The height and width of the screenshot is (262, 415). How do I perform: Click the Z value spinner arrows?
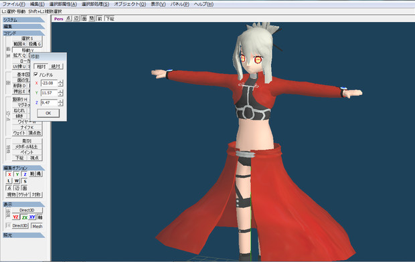coord(61,102)
